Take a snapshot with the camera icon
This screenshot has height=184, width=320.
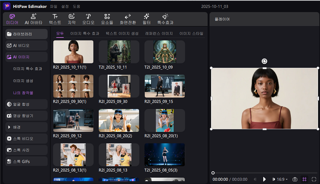(295, 179)
